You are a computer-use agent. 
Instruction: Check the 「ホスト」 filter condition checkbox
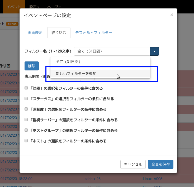coord(26,141)
